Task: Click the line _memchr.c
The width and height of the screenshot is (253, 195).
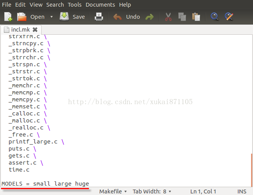Action: coord(28,85)
